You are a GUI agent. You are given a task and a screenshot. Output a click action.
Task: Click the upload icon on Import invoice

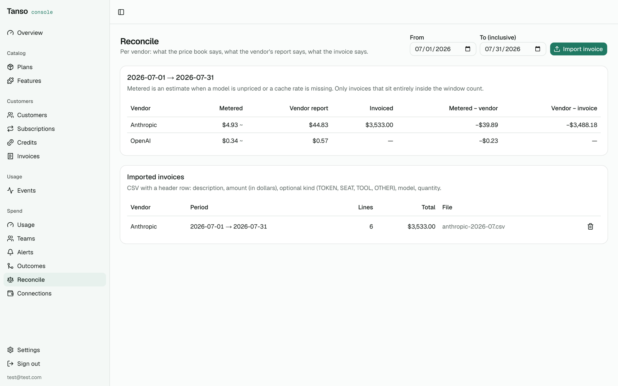pyautogui.click(x=557, y=49)
